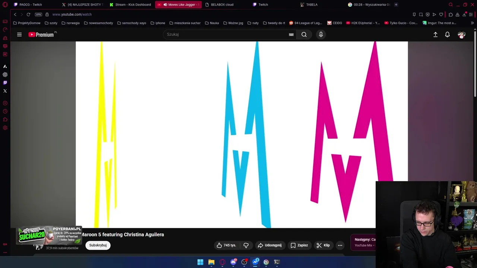Open the Easy Setup sliders icon
477x268 pixels.
point(471,15)
